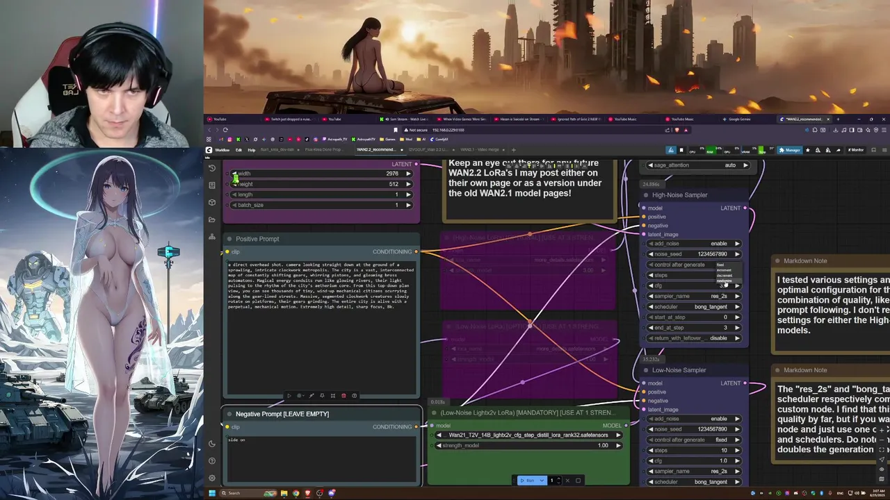Open new browser tab with plus icon
The image size is (890, 500).
pos(838,119)
